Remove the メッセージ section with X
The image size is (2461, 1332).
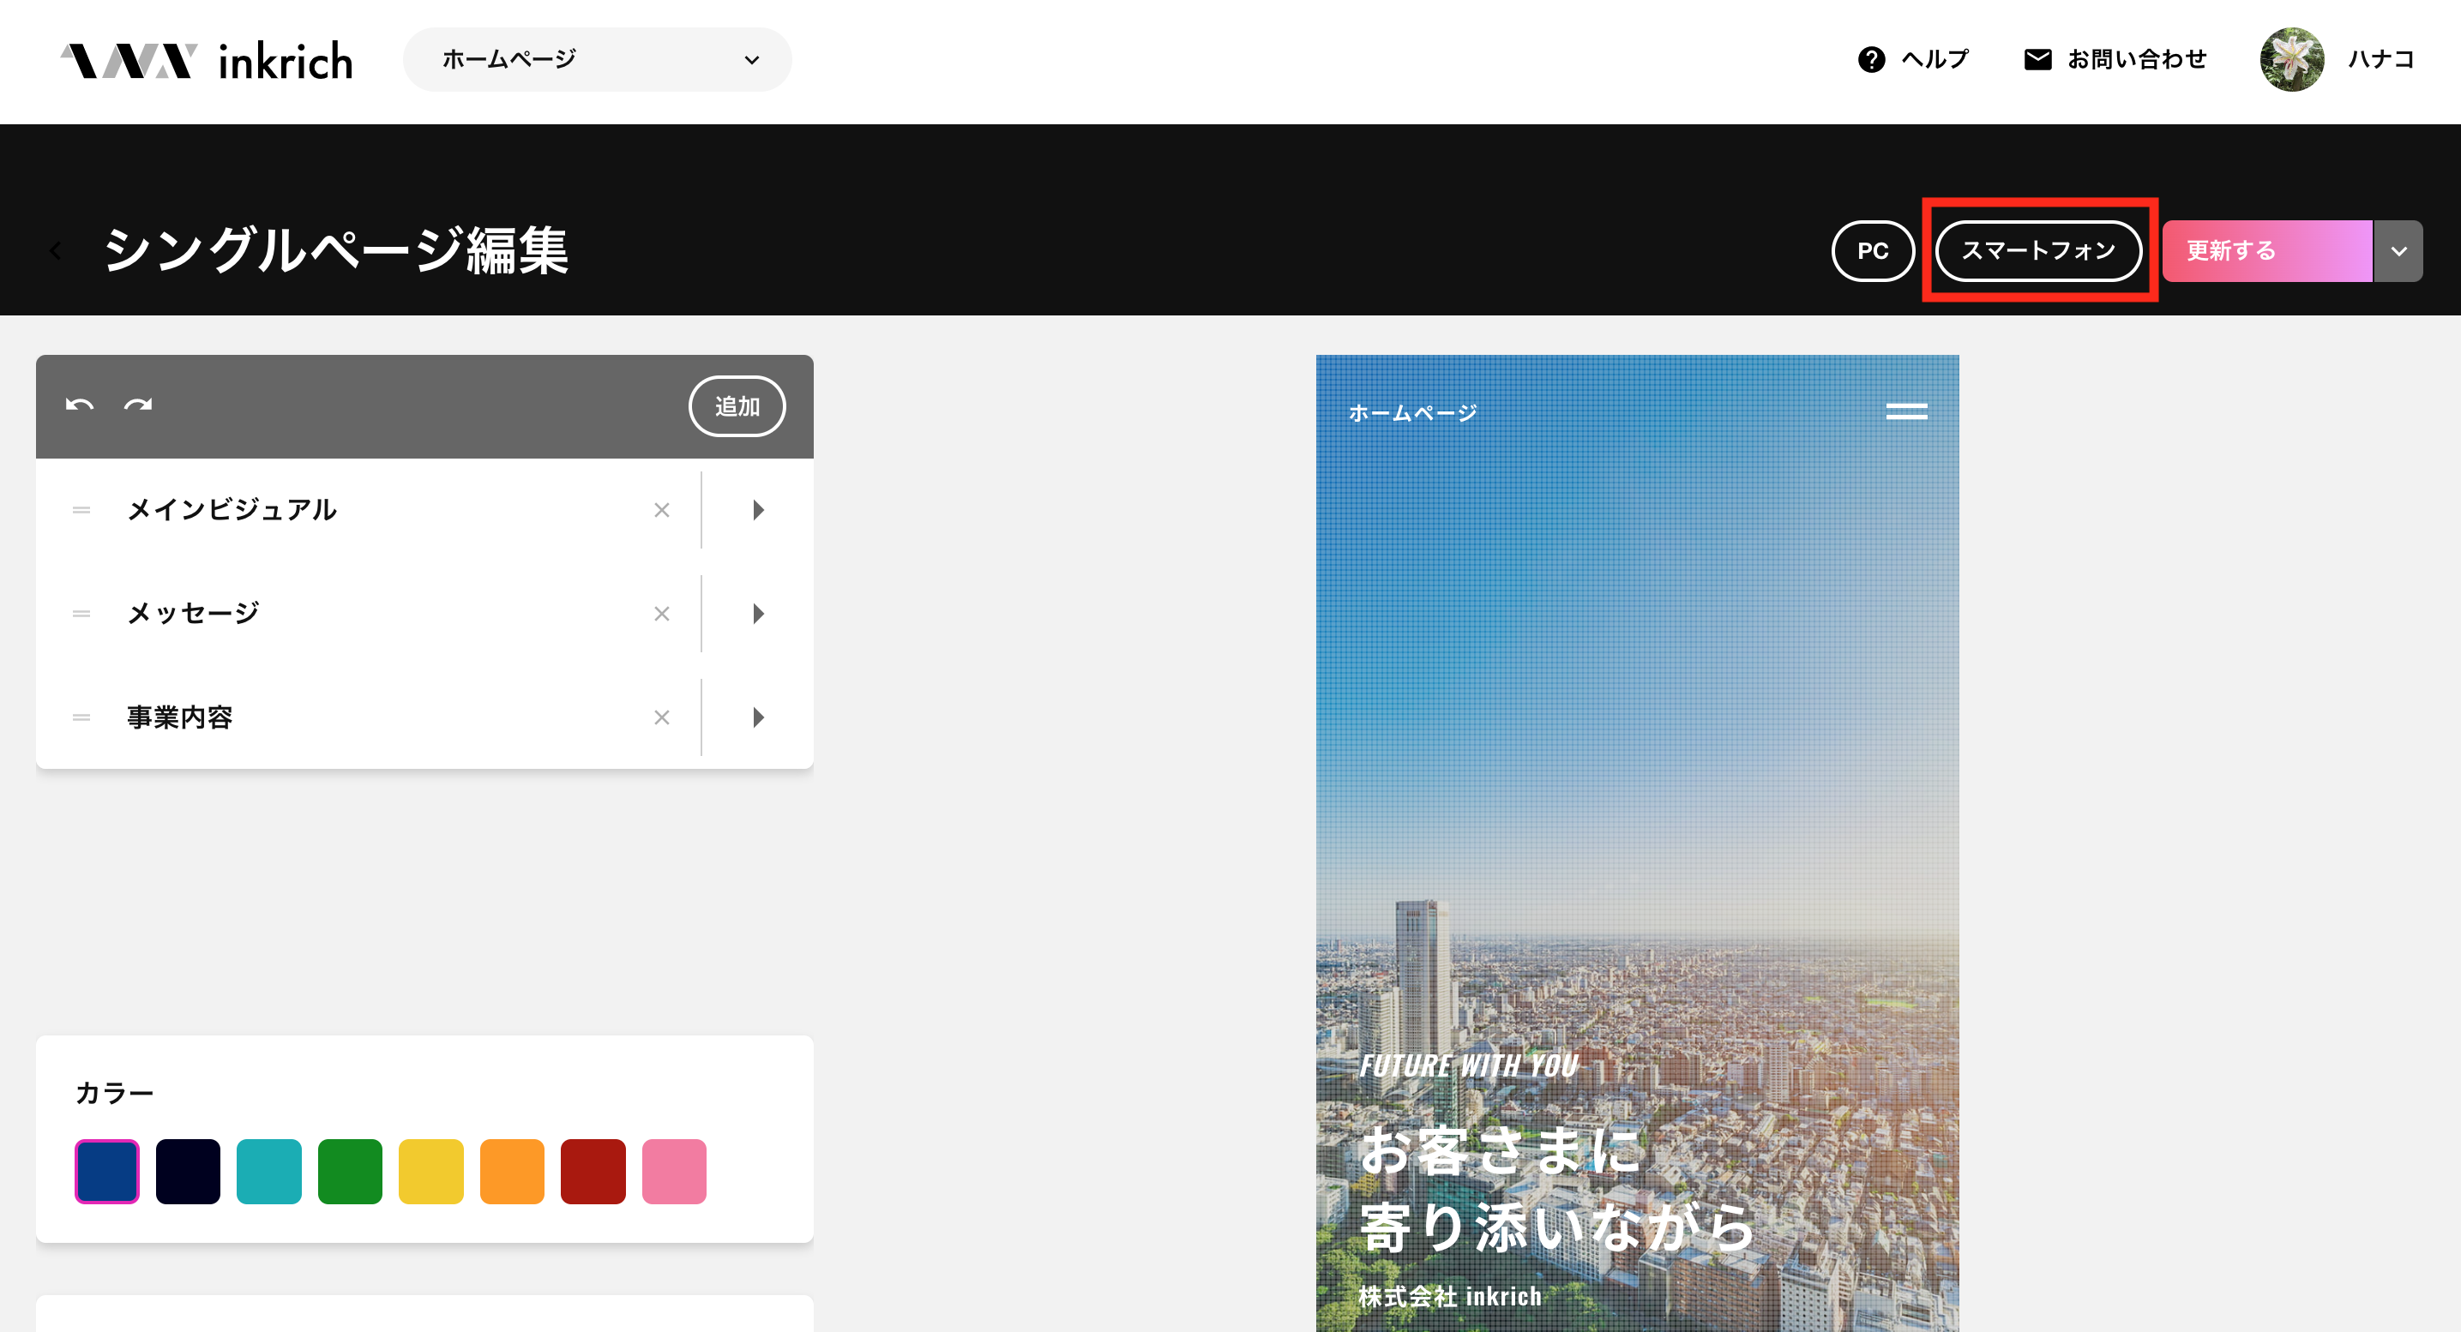pyautogui.click(x=661, y=613)
